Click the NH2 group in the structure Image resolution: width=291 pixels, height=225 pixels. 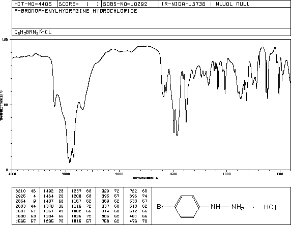pyautogui.click(x=238, y=207)
